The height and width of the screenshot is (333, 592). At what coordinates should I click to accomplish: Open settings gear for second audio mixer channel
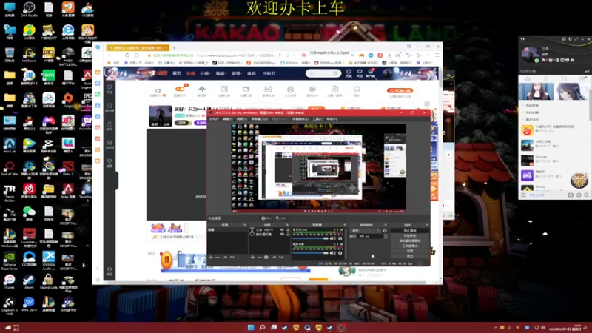[340, 253]
